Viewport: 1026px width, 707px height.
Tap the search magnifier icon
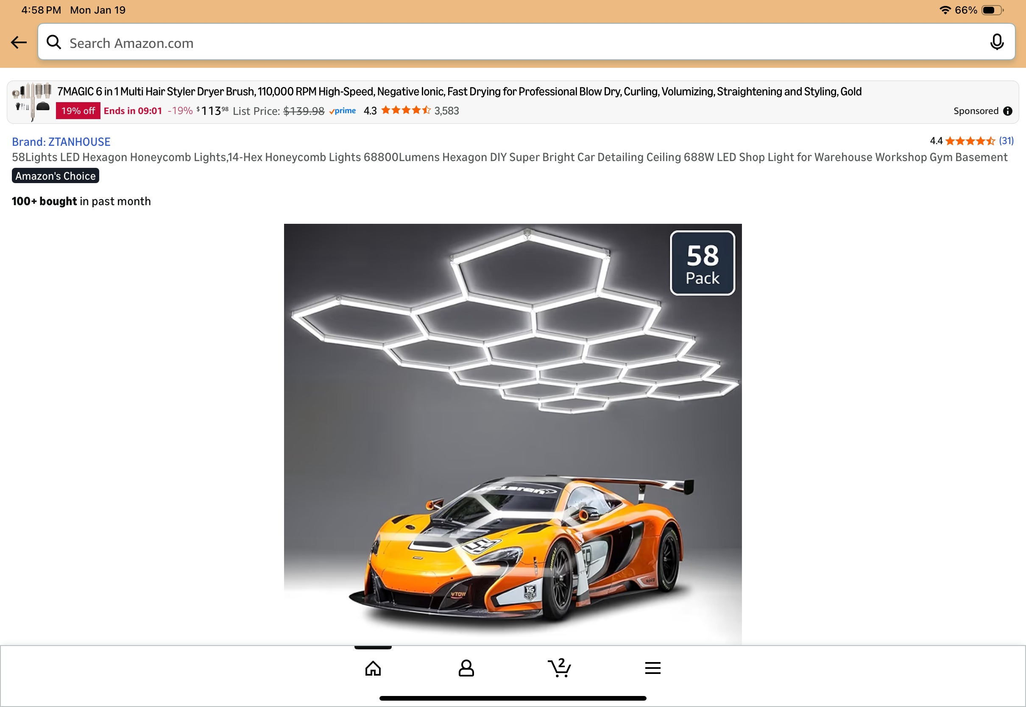point(53,42)
